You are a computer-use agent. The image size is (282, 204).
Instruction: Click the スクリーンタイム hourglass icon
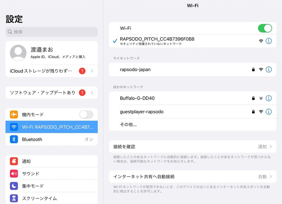pyautogui.click(x=14, y=198)
